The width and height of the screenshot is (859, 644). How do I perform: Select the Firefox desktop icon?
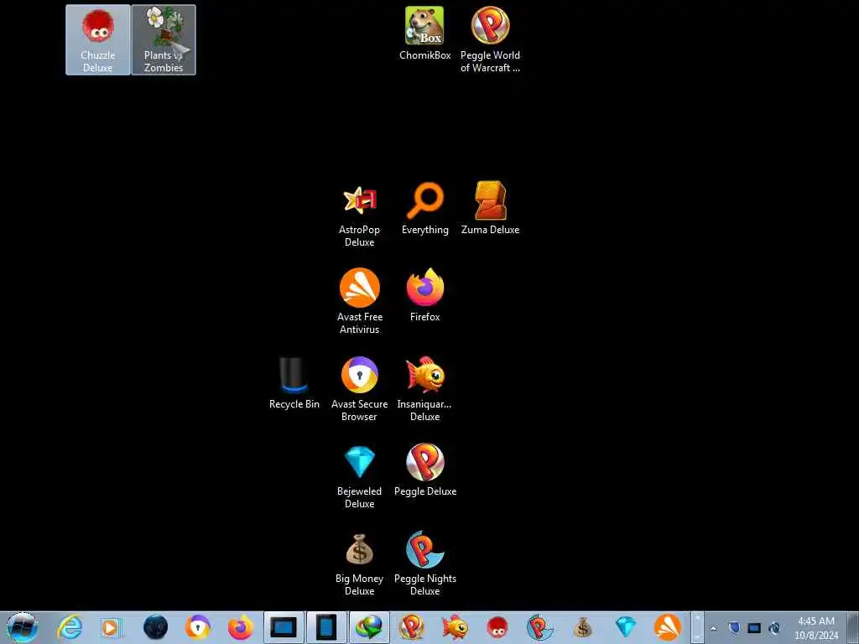pos(424,294)
